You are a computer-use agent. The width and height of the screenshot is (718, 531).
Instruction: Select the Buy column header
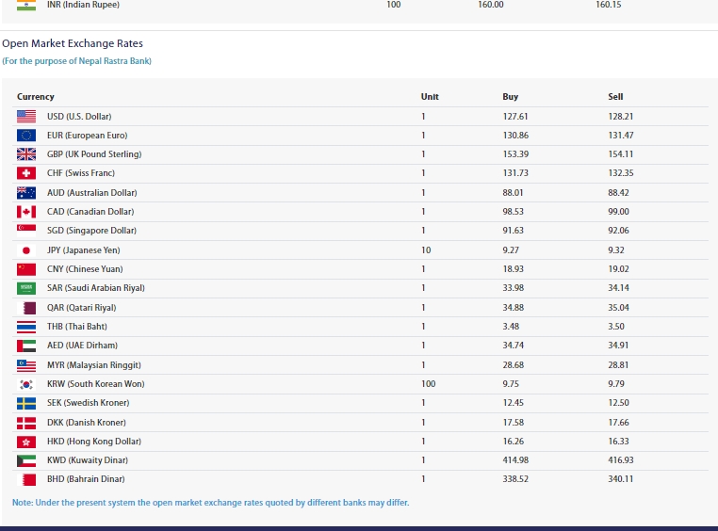click(x=510, y=97)
